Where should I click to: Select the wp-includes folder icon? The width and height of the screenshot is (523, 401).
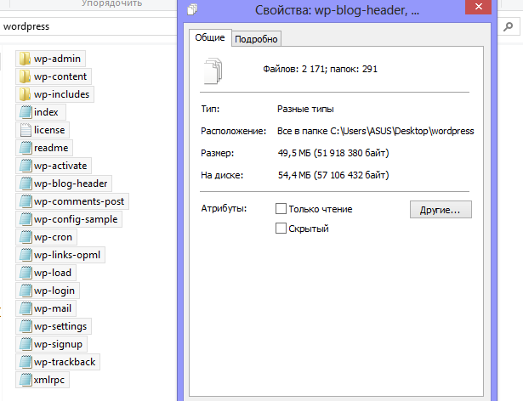tap(25, 94)
